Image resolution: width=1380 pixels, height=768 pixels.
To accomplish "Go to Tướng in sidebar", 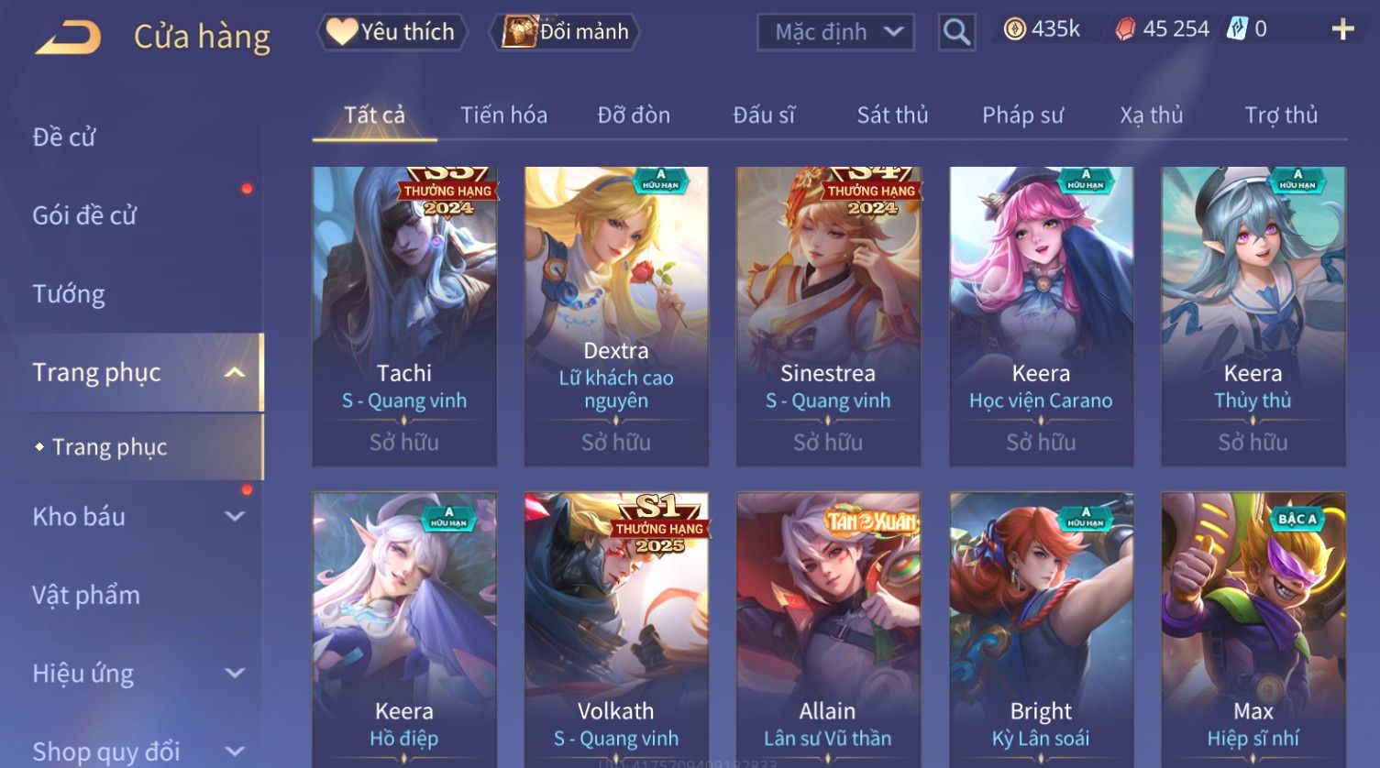I will [x=69, y=294].
